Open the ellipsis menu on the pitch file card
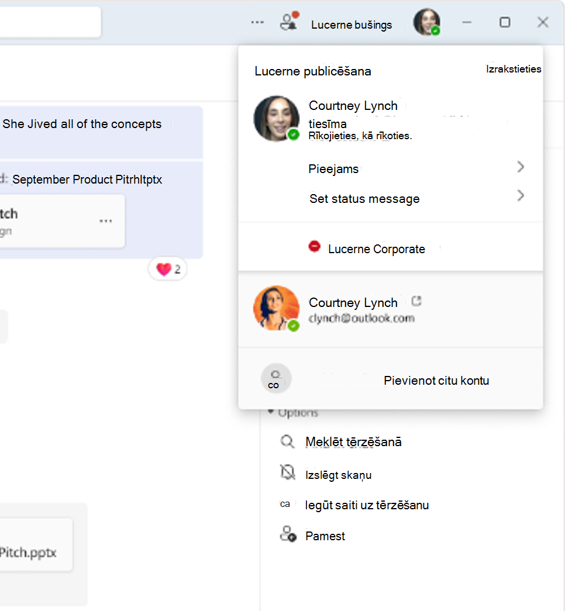Viewport: 565px width, 611px height. coord(106,221)
